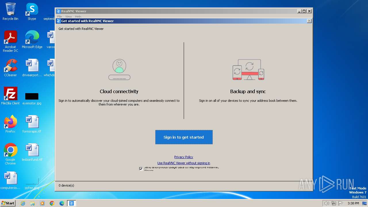The image size is (368, 207).
Task: Close the Get started dialog
Action: (x=309, y=21)
